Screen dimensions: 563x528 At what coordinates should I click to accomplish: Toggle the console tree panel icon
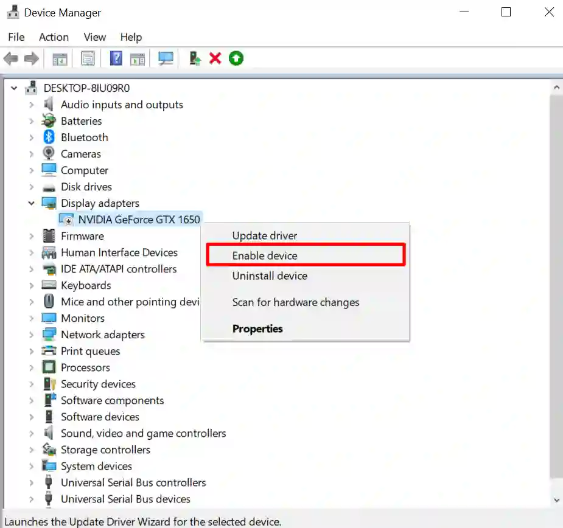[59, 58]
